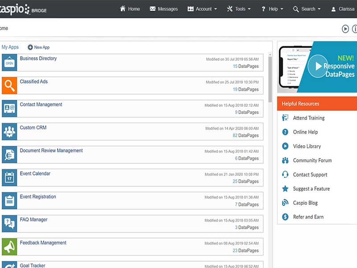Click 15 DataPages under Business Directory
This screenshot has height=268, width=357.
pos(246,66)
